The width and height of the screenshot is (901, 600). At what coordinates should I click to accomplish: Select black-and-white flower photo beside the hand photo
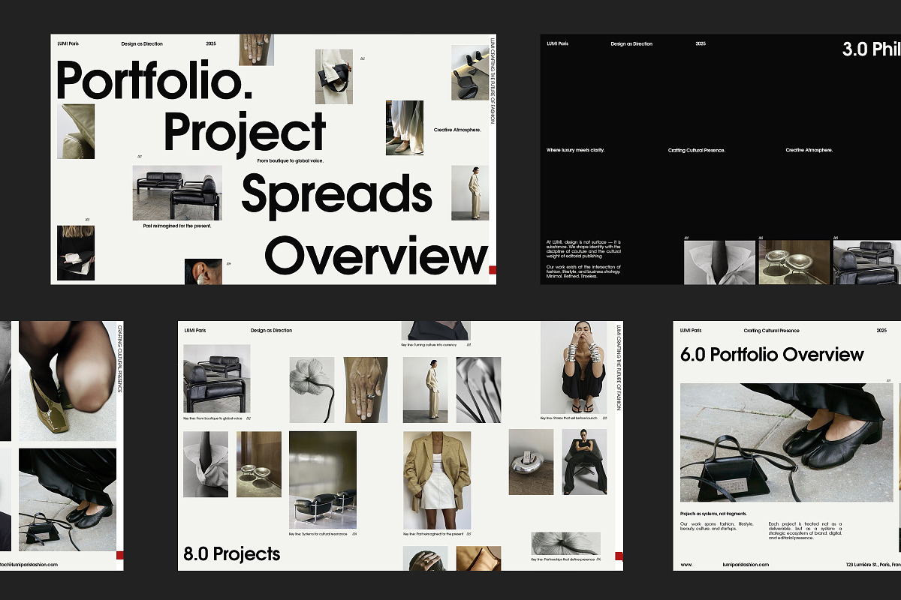[312, 389]
